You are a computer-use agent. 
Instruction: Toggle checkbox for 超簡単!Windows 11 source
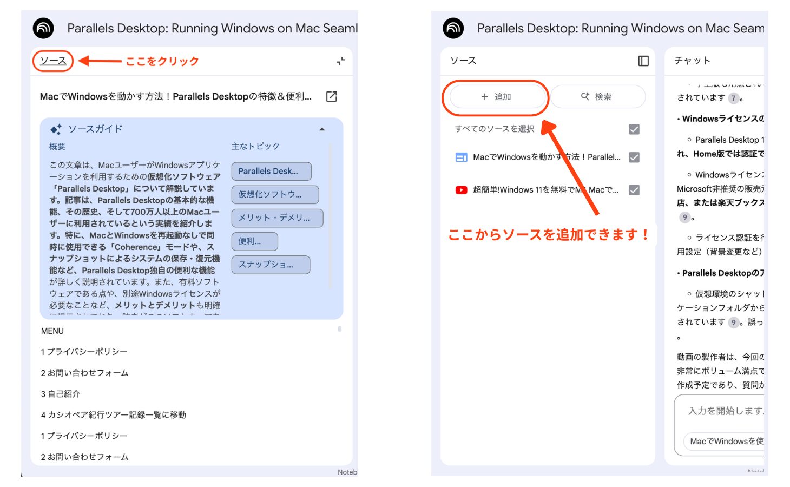634,190
